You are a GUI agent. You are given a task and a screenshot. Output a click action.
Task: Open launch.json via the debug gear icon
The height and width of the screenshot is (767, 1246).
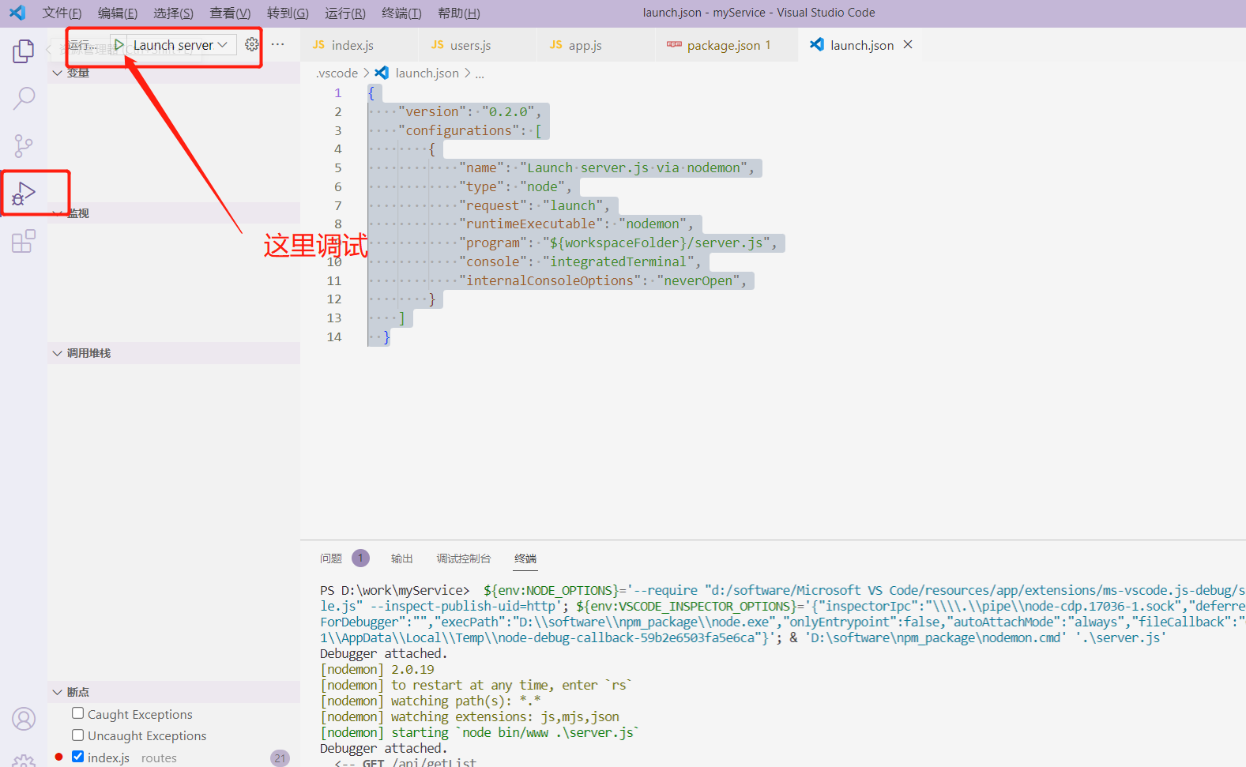pyautogui.click(x=252, y=45)
